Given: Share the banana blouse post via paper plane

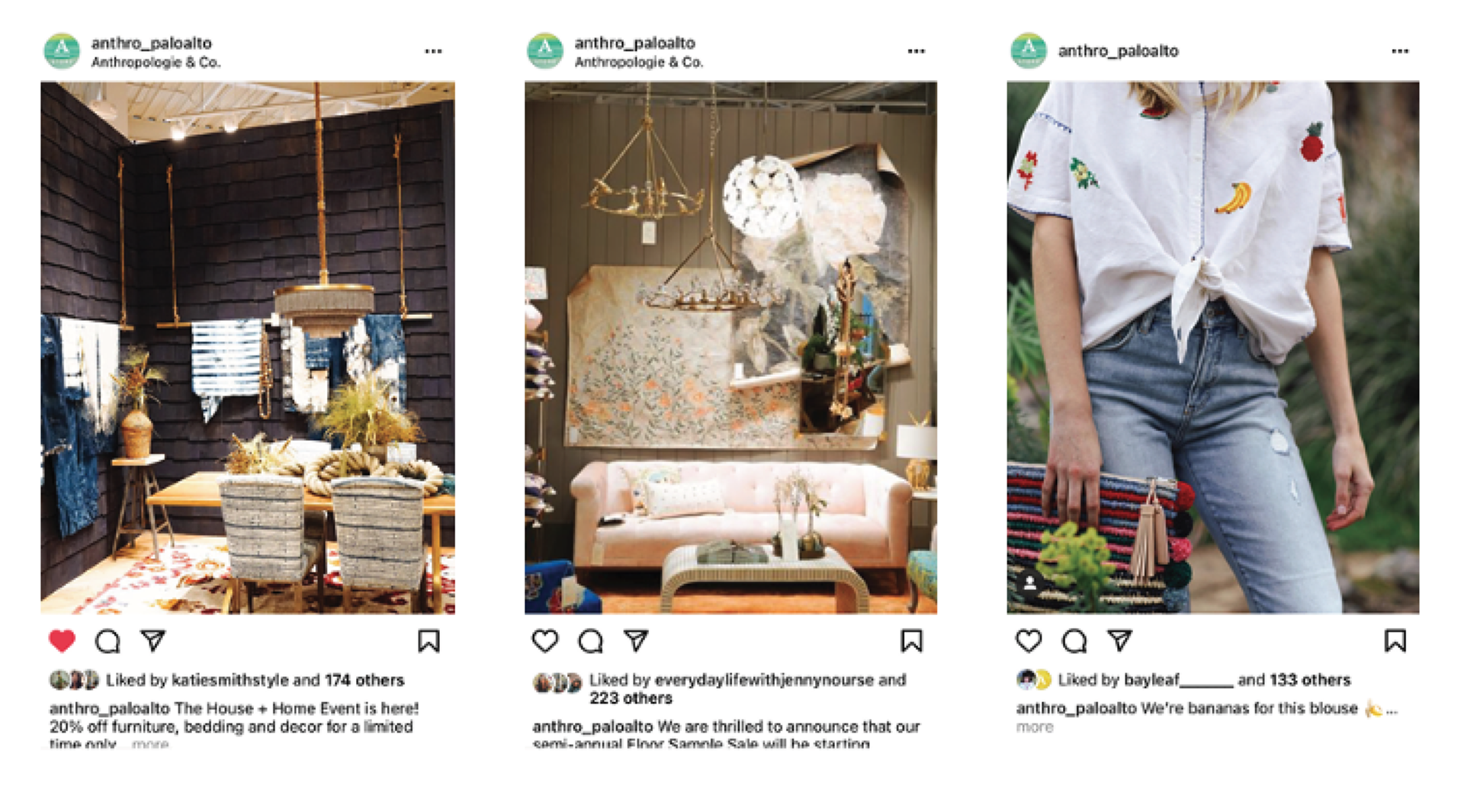Looking at the screenshot, I should pyautogui.click(x=1120, y=640).
